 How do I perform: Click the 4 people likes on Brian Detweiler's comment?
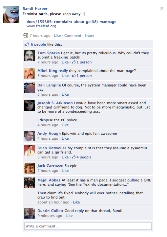(x=82, y=157)
